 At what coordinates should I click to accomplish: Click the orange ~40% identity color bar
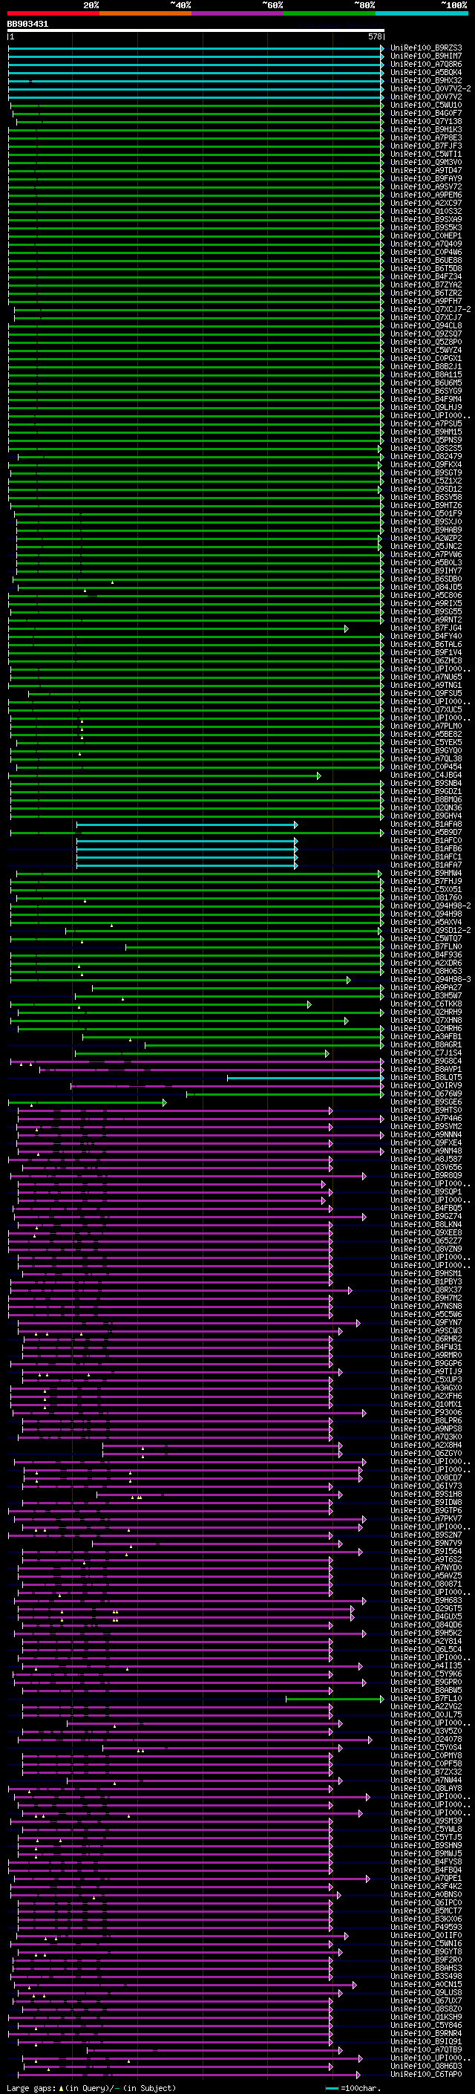pos(145,13)
